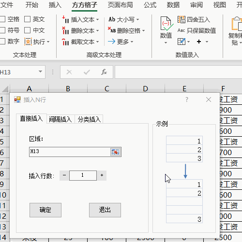Viewport: 242px width, 242px height.
Task: Select the 方方格子 ribbon tab
Action: click(x=85, y=5)
